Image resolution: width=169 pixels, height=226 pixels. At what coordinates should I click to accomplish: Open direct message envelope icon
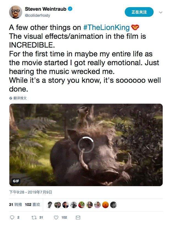(x=78, y=217)
